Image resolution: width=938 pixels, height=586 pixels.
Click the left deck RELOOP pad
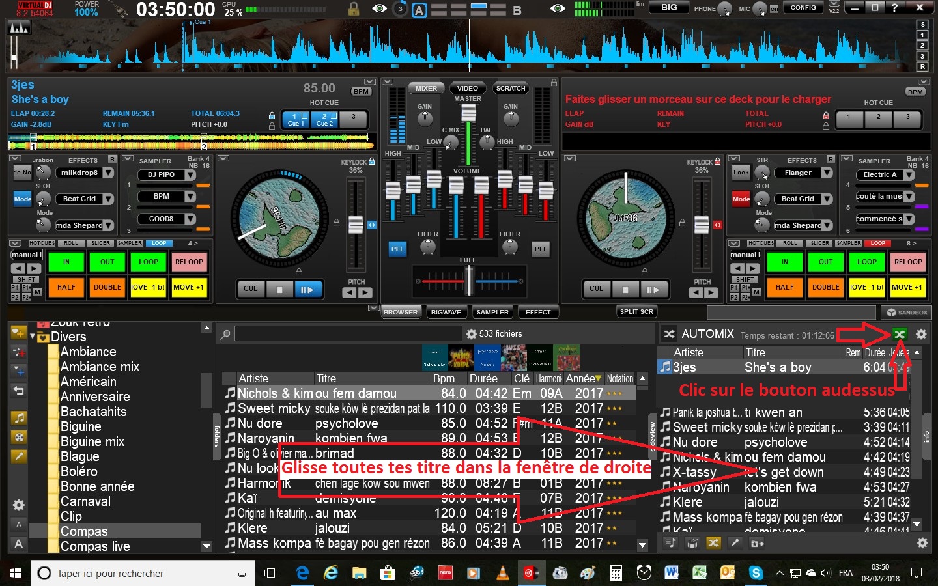(x=189, y=262)
